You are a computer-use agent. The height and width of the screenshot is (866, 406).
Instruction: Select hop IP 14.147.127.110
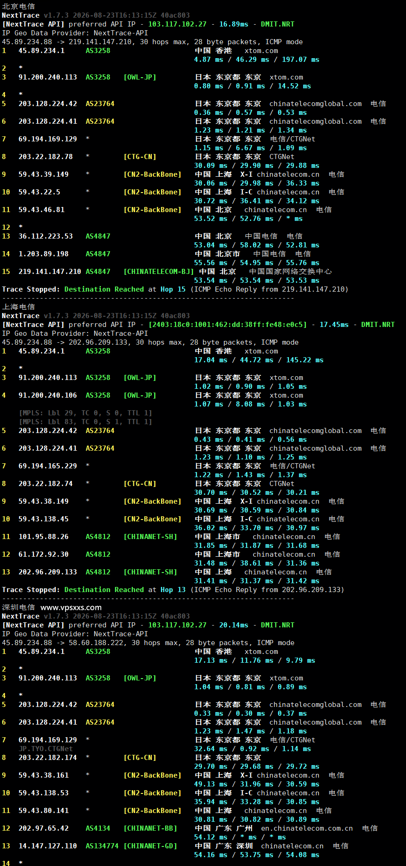tap(48, 846)
